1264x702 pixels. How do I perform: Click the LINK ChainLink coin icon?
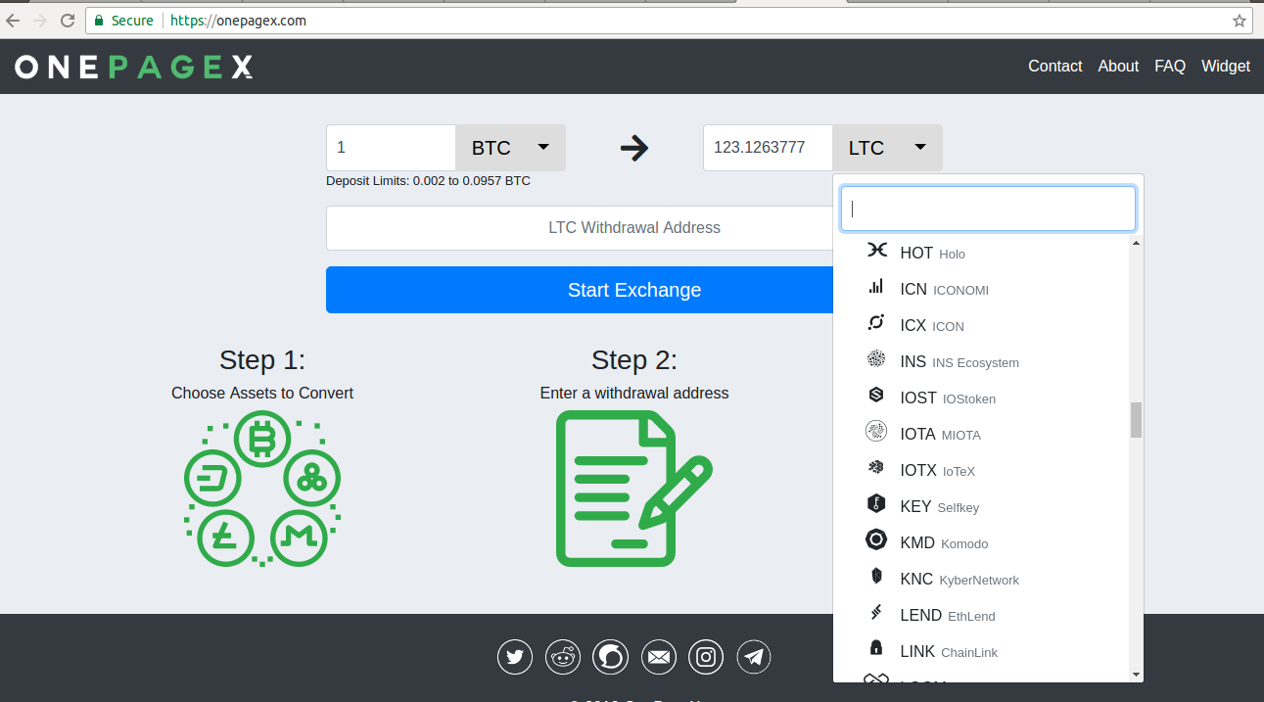[x=876, y=649]
